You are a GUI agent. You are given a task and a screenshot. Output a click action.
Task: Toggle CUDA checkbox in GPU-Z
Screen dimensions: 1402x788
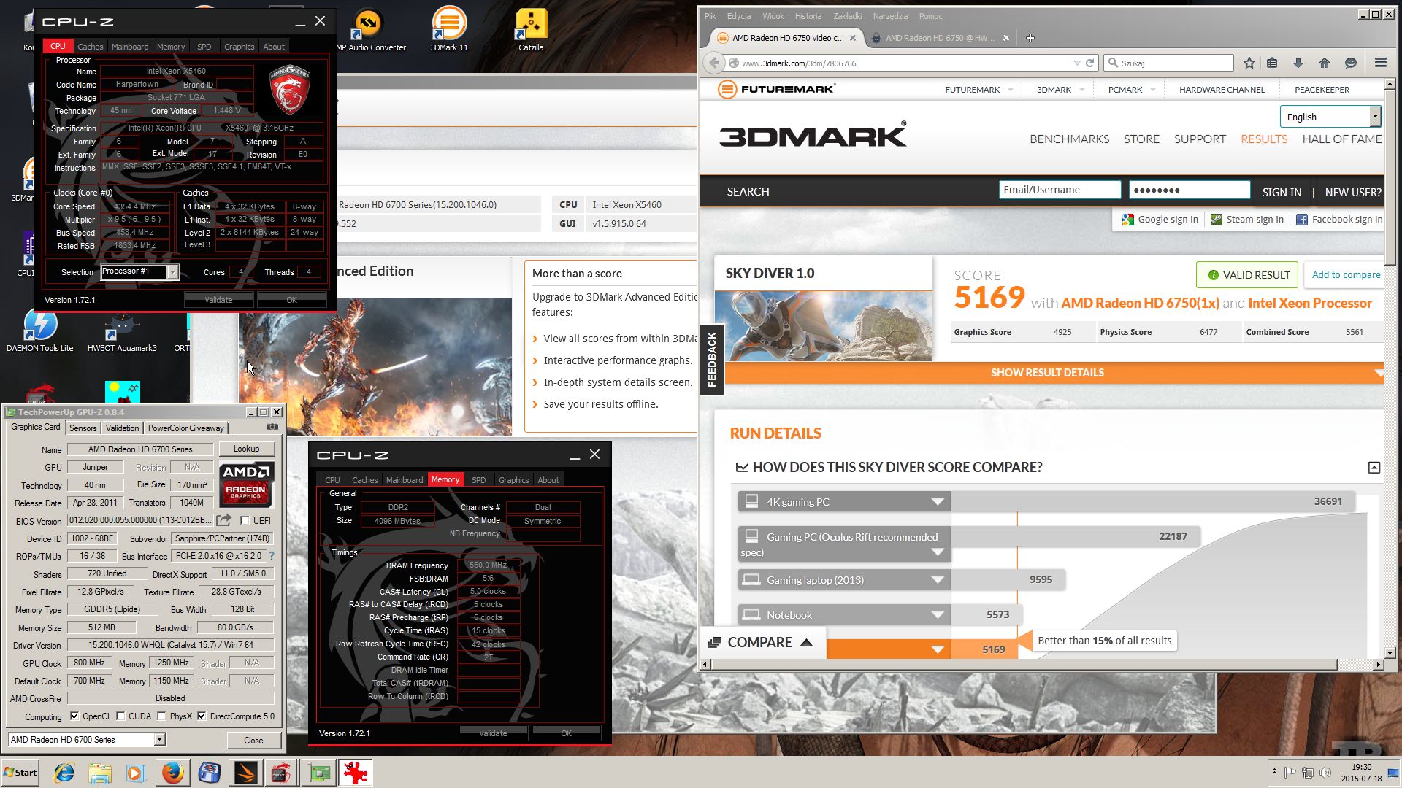pos(120,716)
